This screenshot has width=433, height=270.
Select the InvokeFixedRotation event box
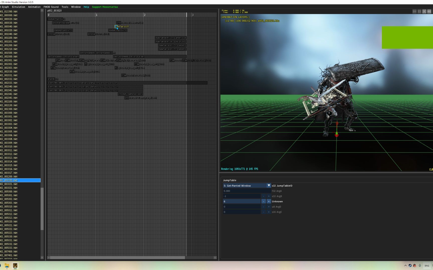[x=130, y=94]
